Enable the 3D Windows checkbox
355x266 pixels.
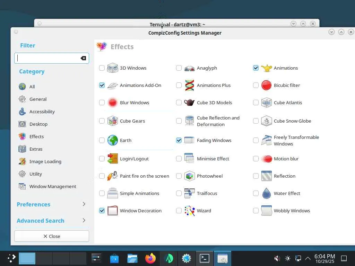click(102, 68)
